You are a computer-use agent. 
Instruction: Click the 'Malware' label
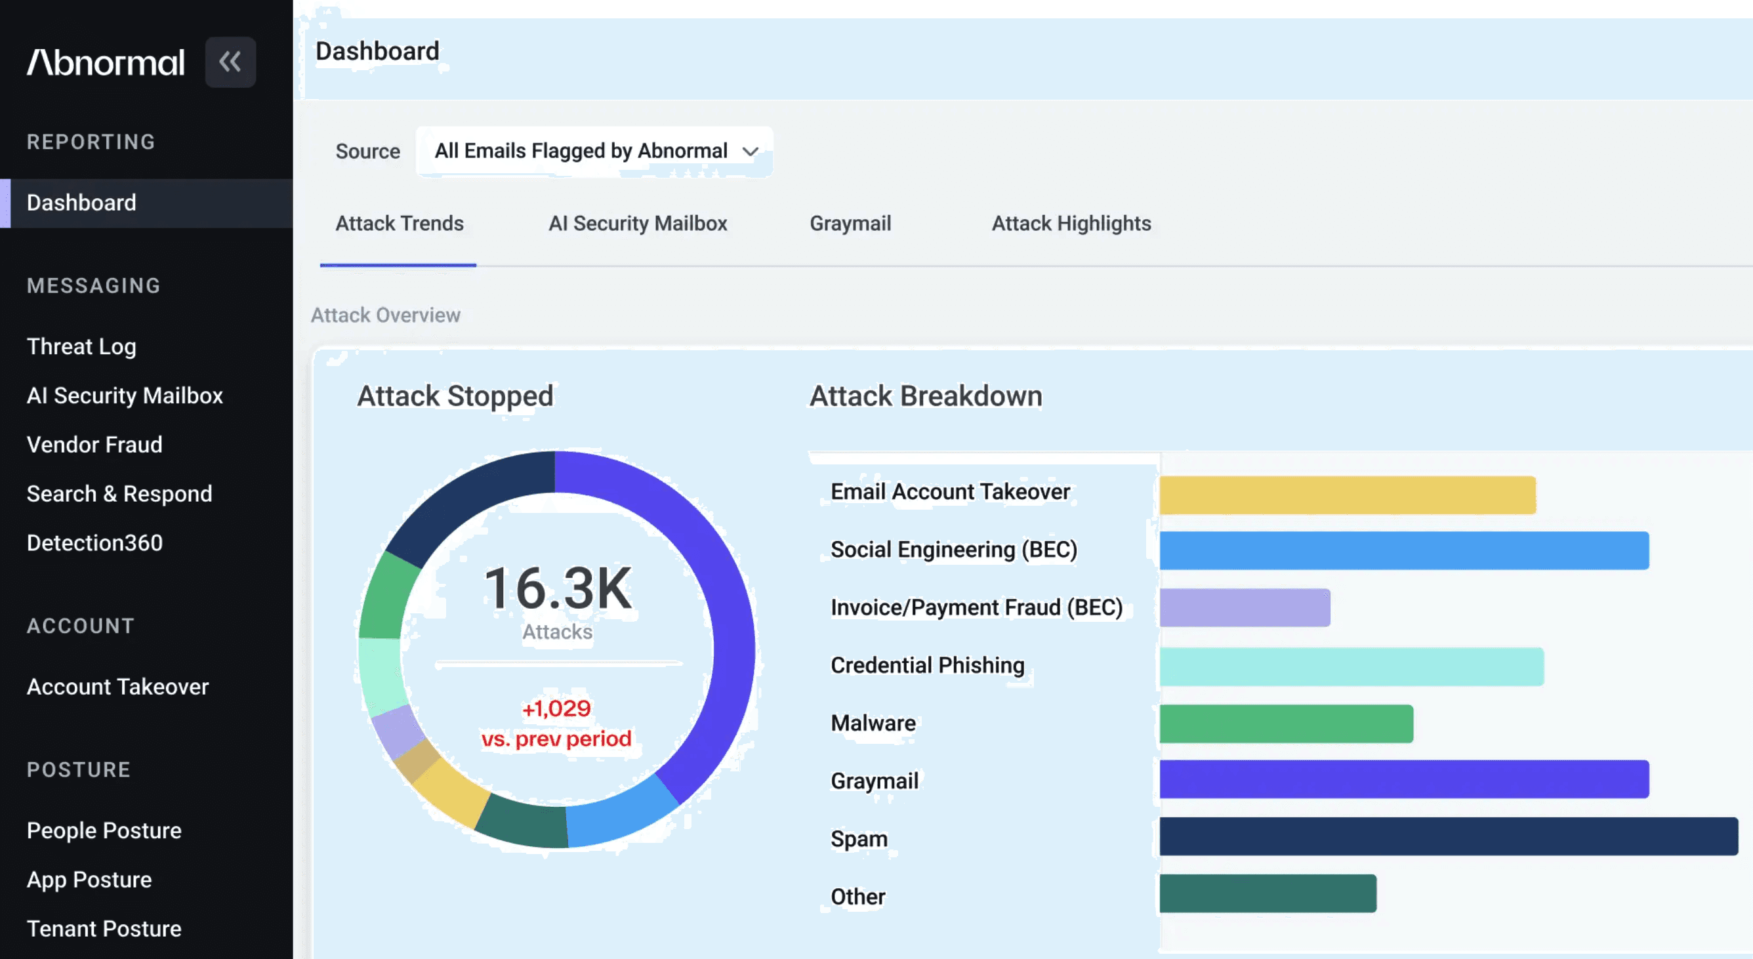pyautogui.click(x=873, y=723)
